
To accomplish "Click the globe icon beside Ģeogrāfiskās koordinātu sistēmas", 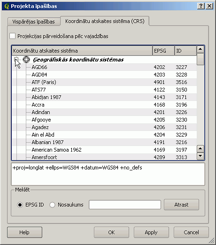I will (26, 60).
